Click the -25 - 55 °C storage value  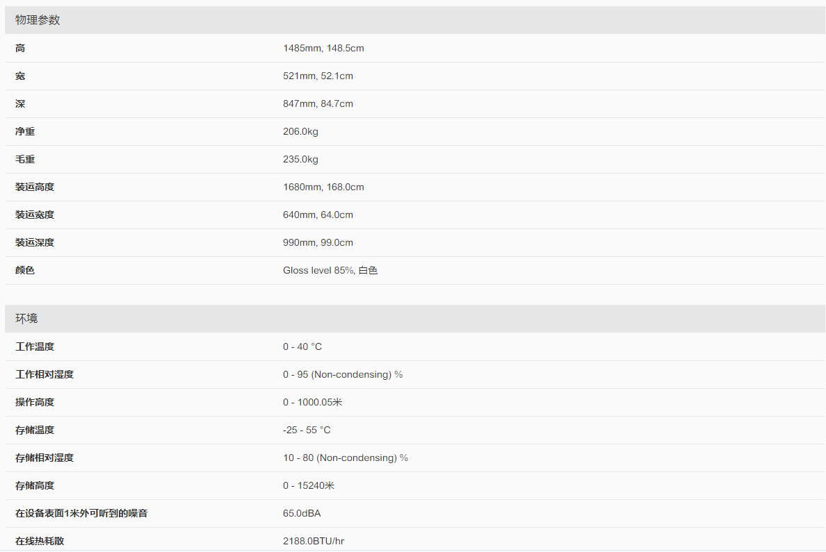click(x=307, y=430)
